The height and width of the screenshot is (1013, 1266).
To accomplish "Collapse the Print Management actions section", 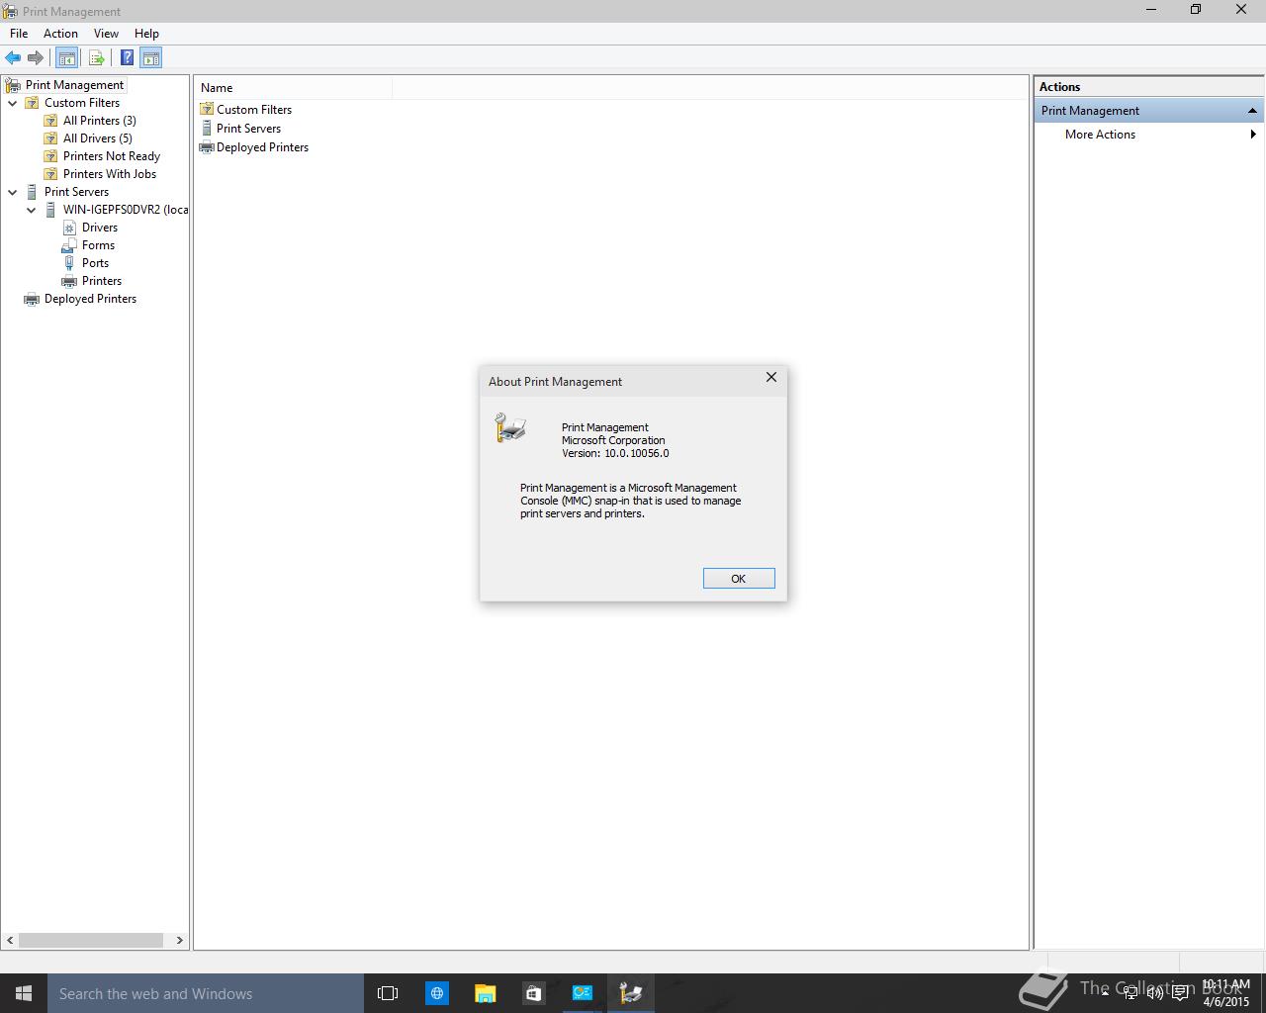I will pyautogui.click(x=1252, y=111).
